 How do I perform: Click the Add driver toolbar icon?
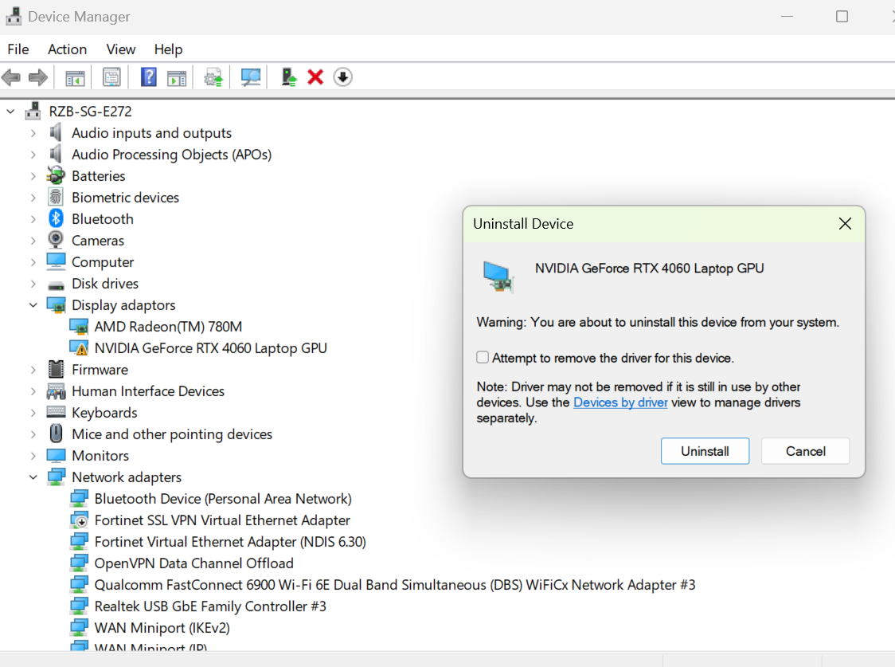[289, 77]
